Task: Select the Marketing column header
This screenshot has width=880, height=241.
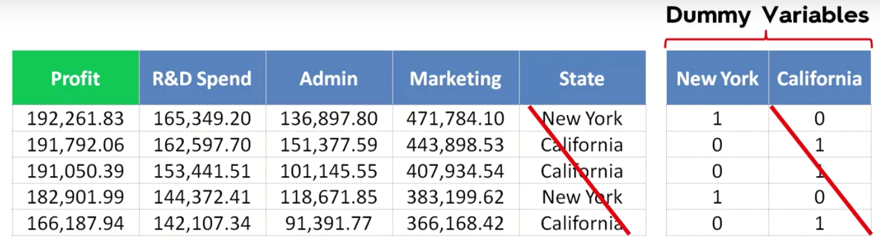Action: (456, 78)
